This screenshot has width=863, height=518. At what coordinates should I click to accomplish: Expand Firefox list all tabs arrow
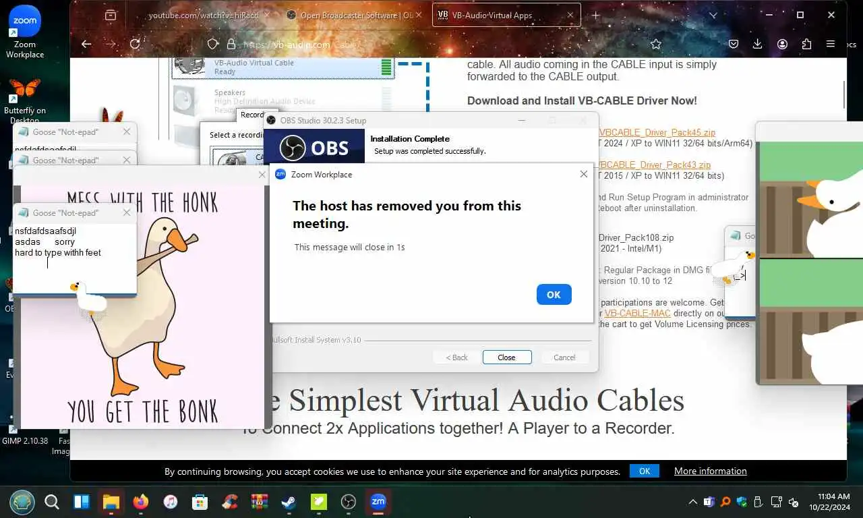click(x=713, y=15)
